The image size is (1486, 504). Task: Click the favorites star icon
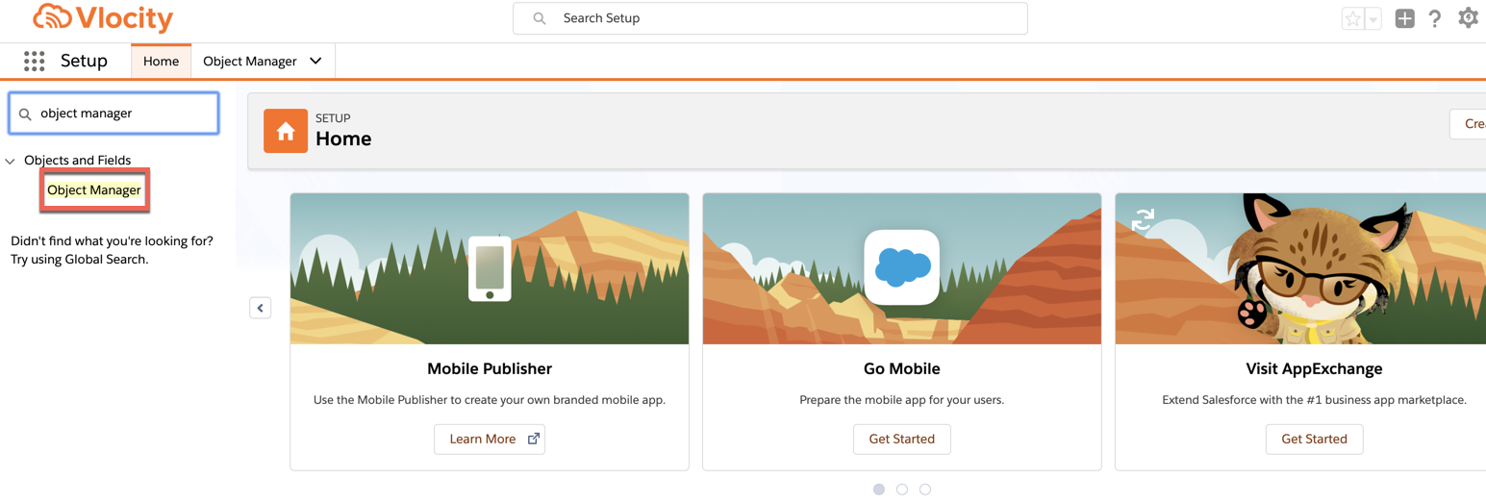tap(1352, 18)
